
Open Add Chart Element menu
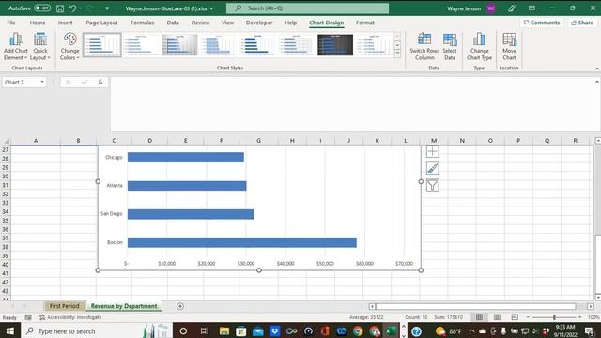point(15,46)
